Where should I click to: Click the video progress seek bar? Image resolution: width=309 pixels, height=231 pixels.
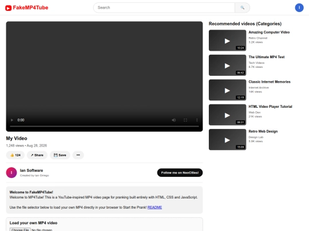coord(104,126)
